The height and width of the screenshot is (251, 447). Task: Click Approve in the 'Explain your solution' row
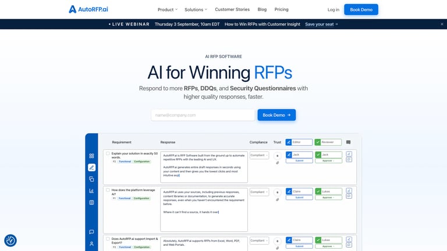coord(328,161)
